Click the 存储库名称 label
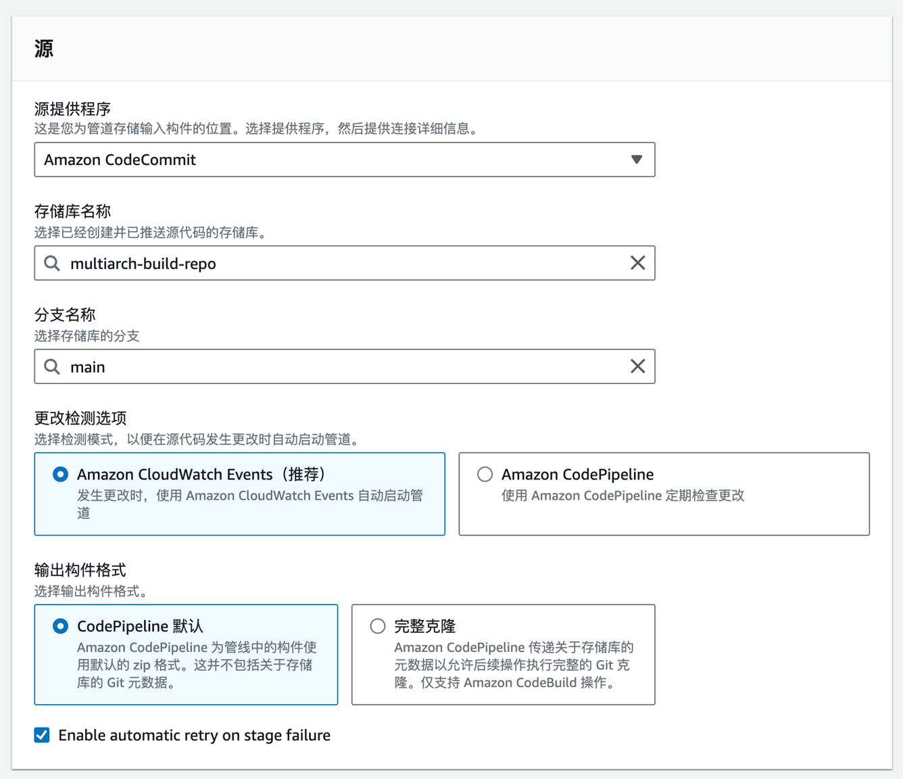 (x=72, y=212)
